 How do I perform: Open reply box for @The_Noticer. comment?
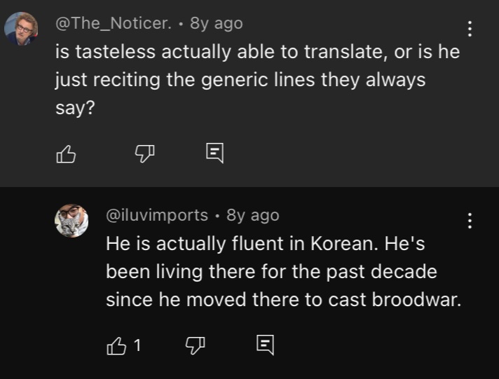point(215,153)
